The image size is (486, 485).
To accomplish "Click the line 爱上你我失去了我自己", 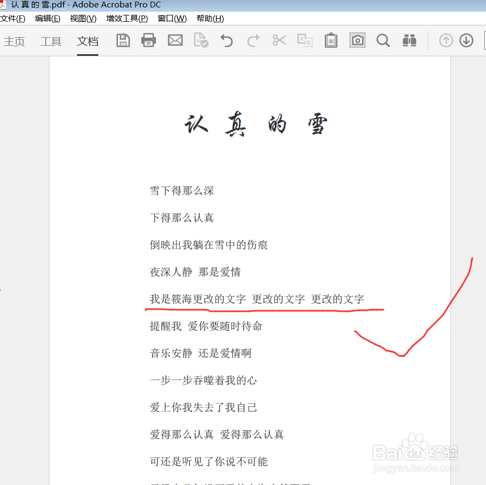I will coord(203,407).
